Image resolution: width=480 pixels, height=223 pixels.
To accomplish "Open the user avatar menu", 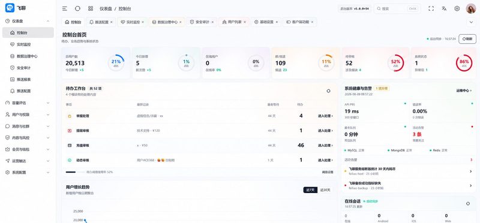I will click(471, 8).
